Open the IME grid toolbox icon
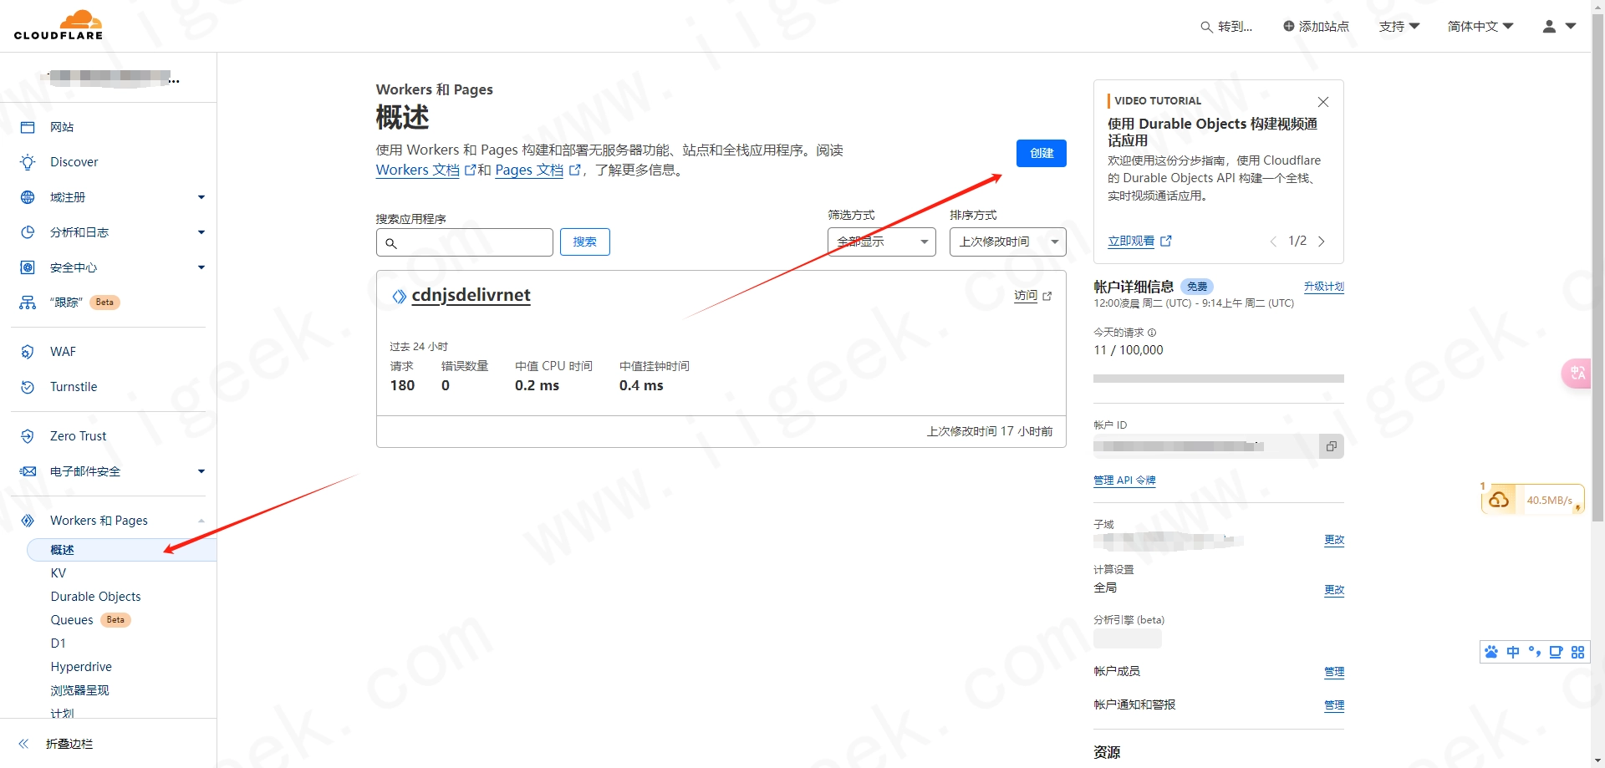Viewport: 1605px width, 768px height. [1577, 652]
